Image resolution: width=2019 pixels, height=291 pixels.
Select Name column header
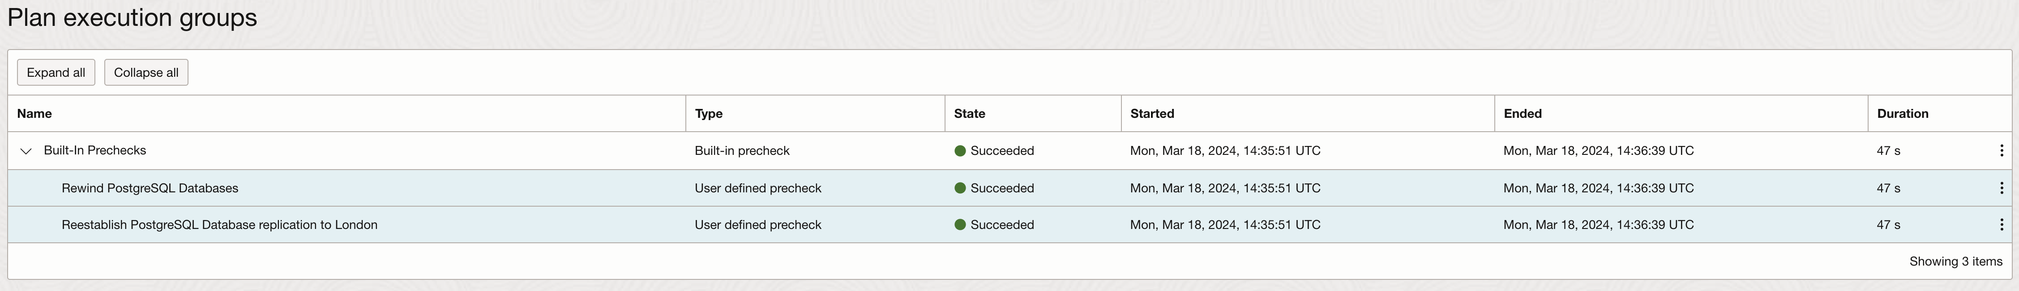[34, 113]
